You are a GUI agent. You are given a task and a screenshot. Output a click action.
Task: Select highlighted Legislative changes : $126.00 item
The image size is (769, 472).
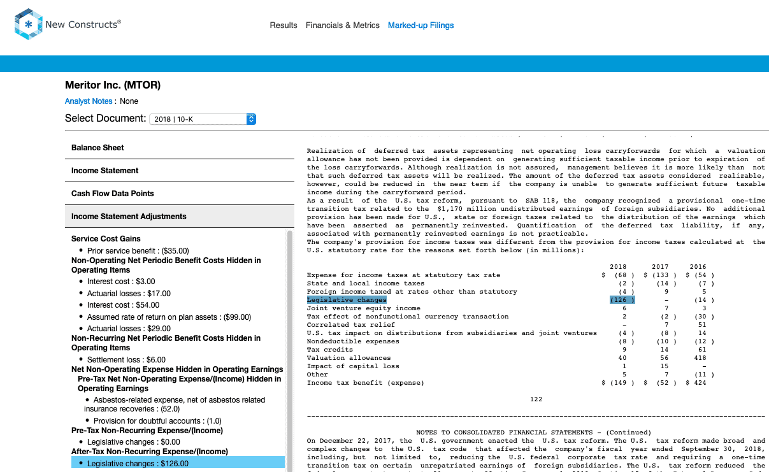178,464
